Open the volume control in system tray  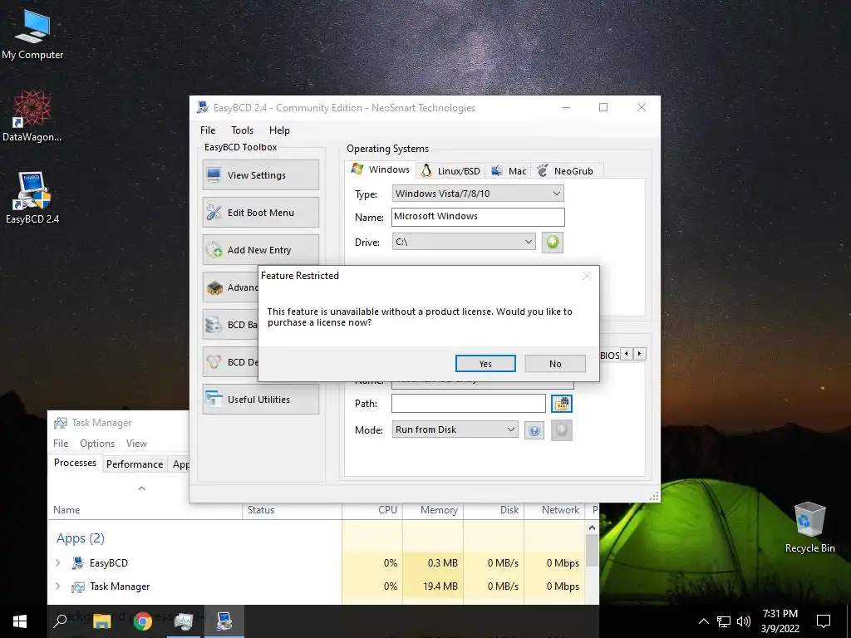(744, 621)
